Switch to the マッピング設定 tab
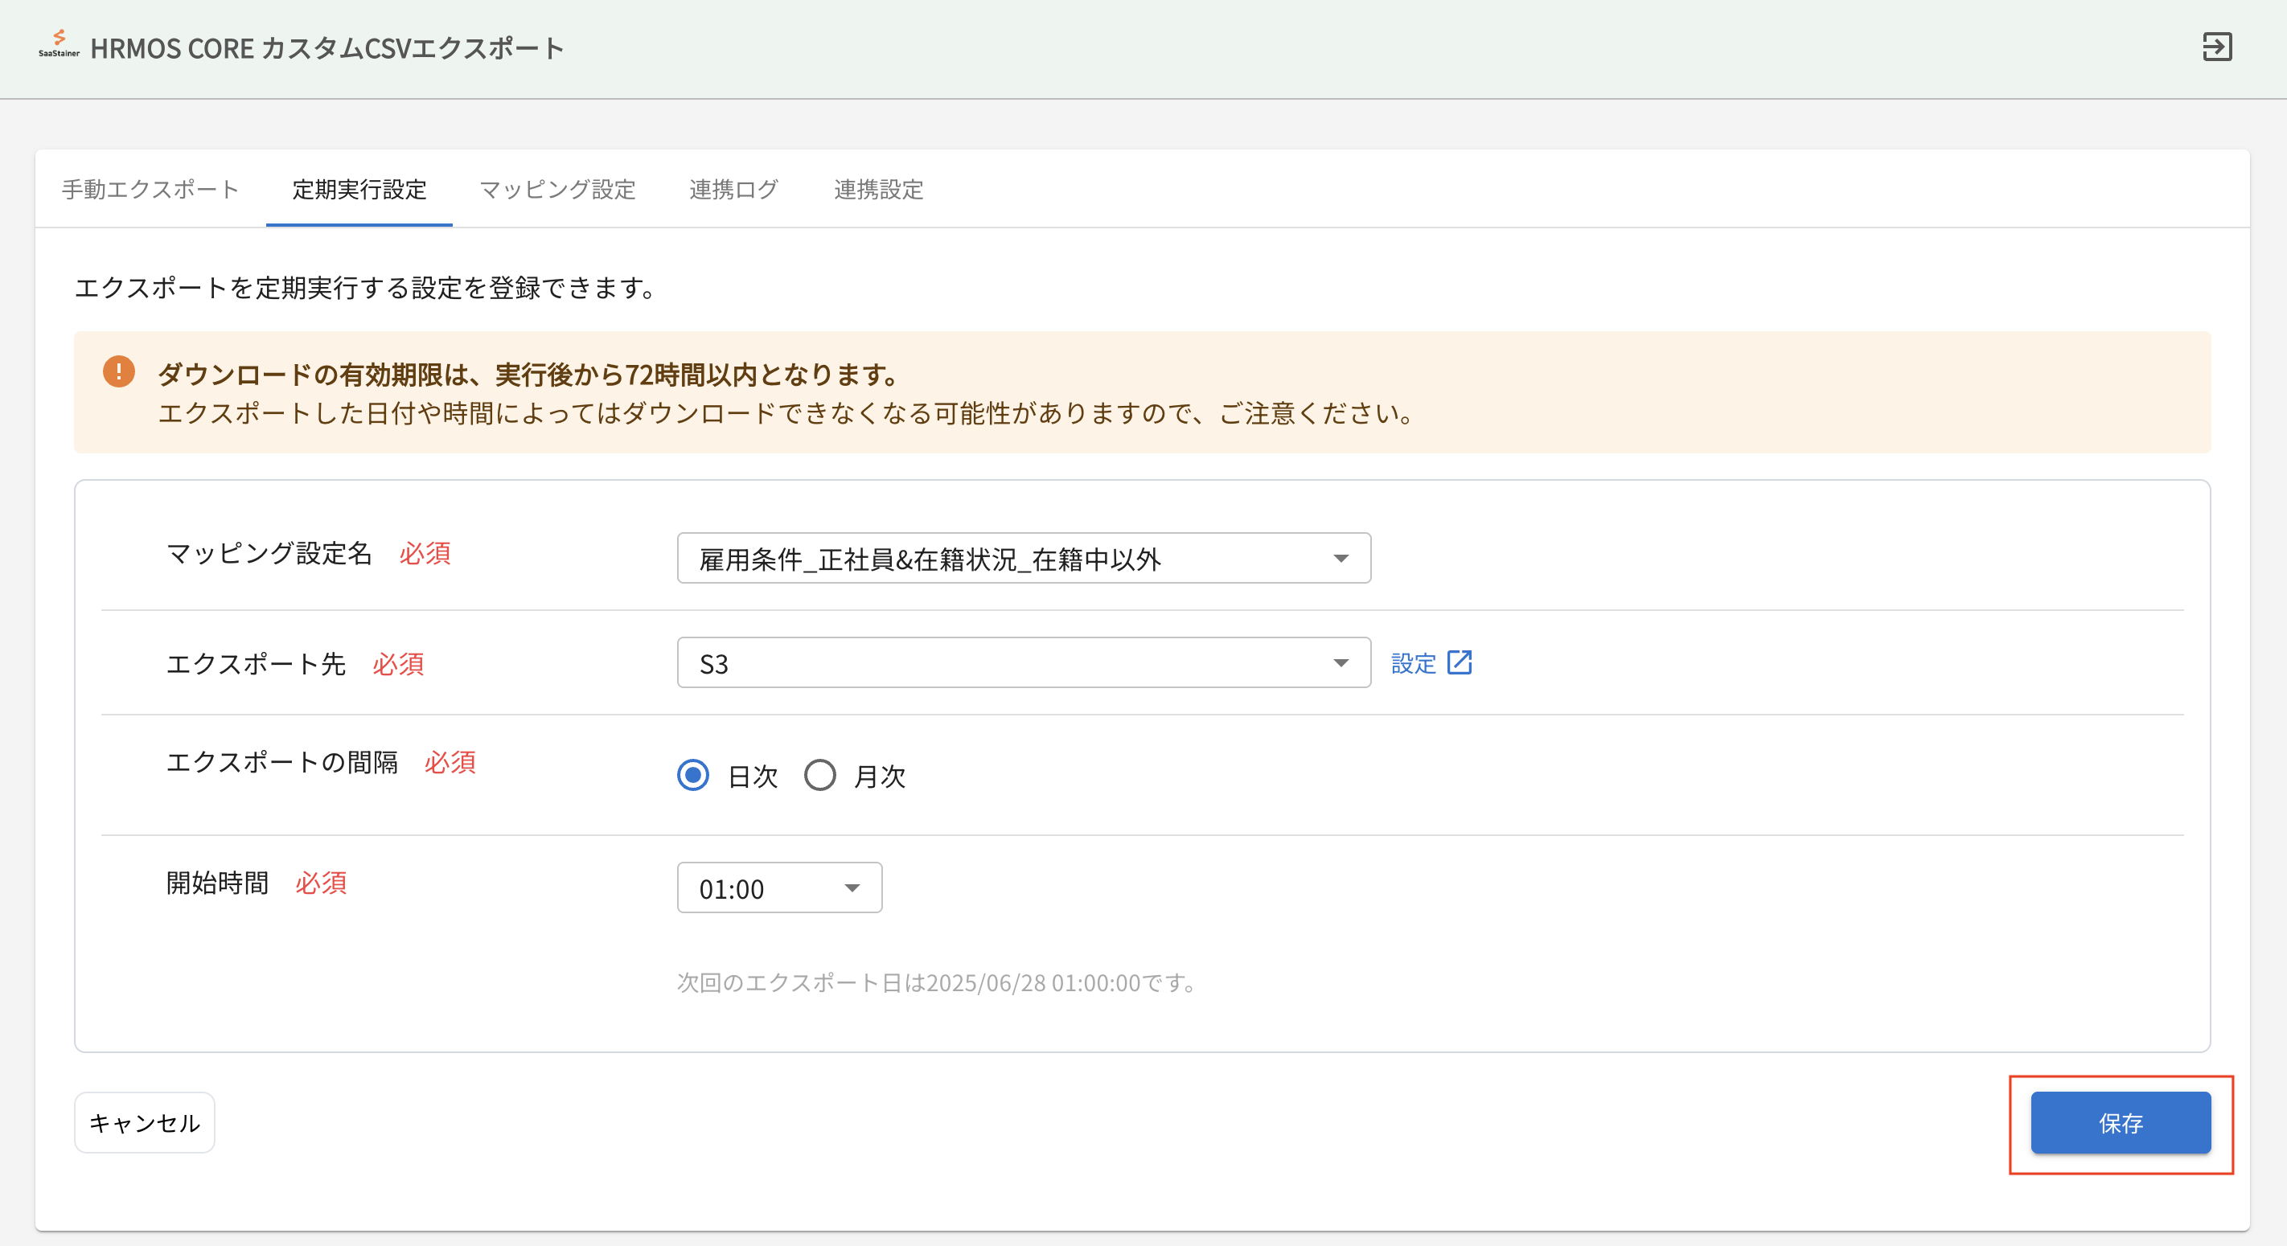 (557, 189)
